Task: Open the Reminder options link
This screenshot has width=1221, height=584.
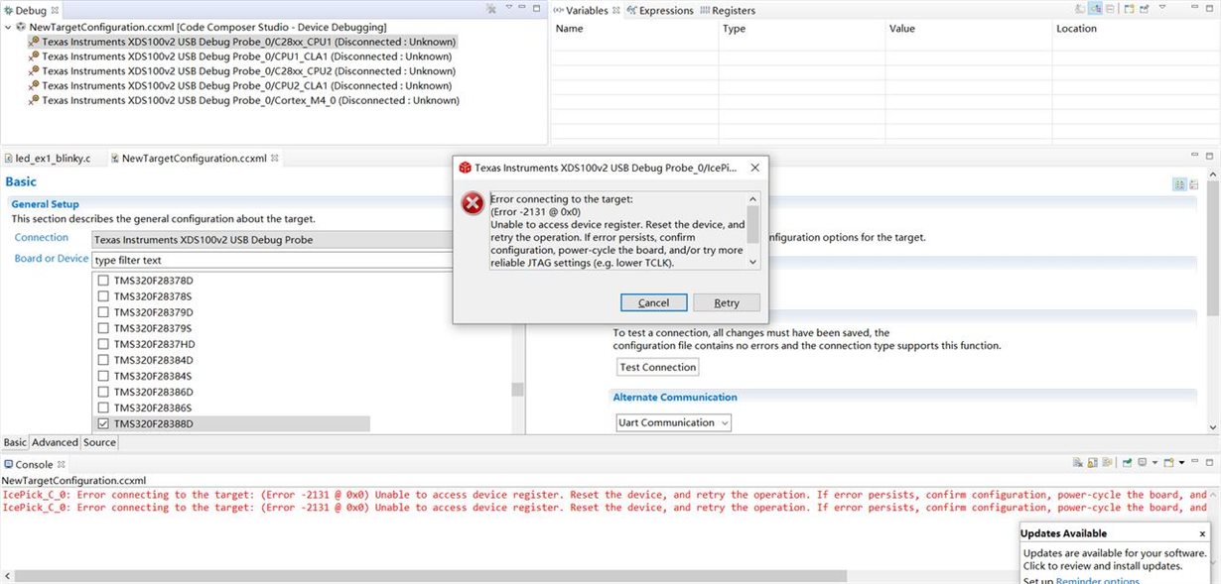Action: (x=1097, y=581)
